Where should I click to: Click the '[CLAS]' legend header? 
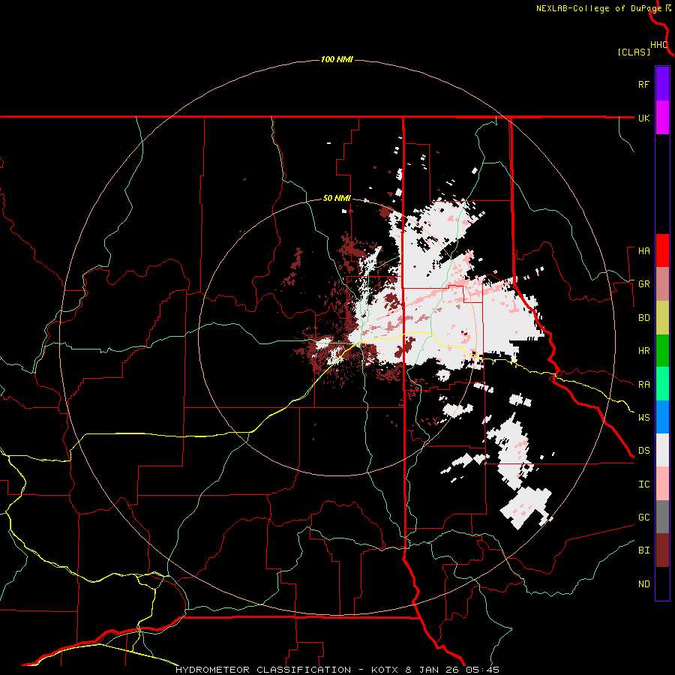pos(634,52)
